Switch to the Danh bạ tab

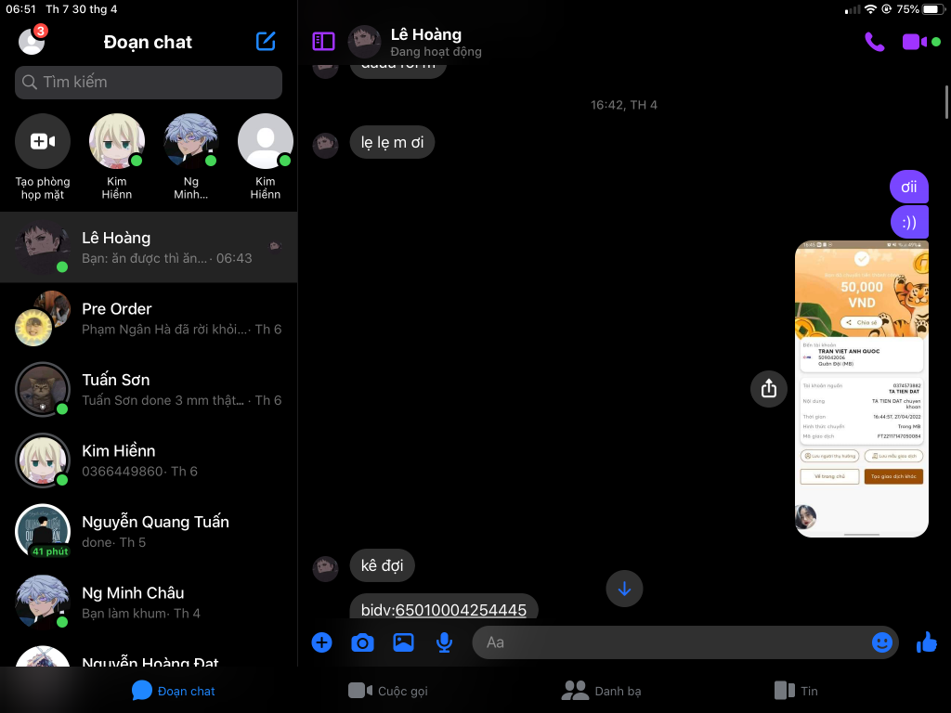coord(602,691)
